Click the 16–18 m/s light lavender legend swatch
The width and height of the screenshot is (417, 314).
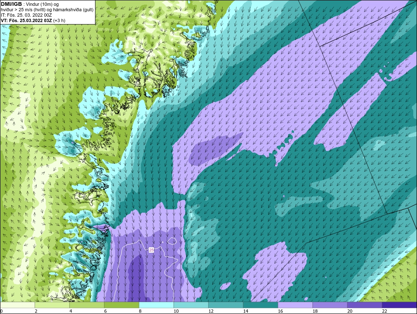coord(295,305)
